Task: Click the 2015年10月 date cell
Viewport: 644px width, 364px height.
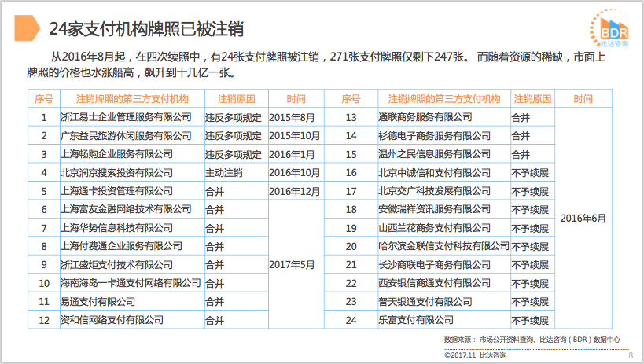Action: (x=295, y=136)
